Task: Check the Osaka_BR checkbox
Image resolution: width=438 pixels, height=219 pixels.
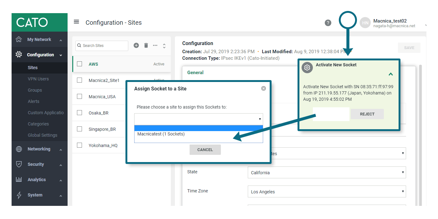Action: pos(79,113)
